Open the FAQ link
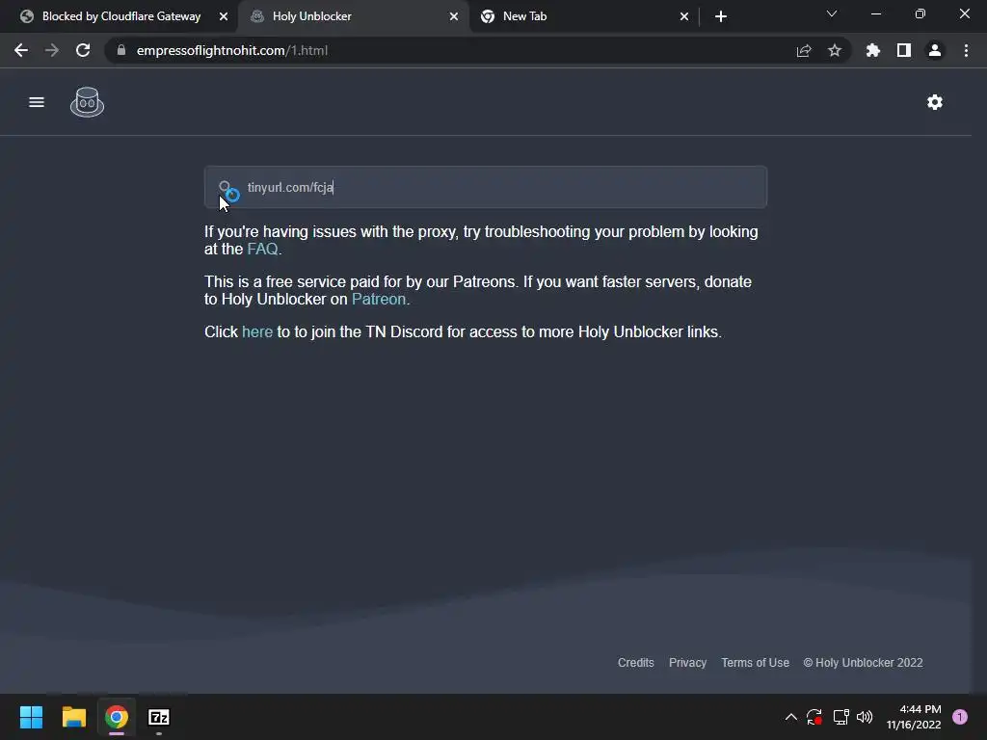 coord(262,250)
